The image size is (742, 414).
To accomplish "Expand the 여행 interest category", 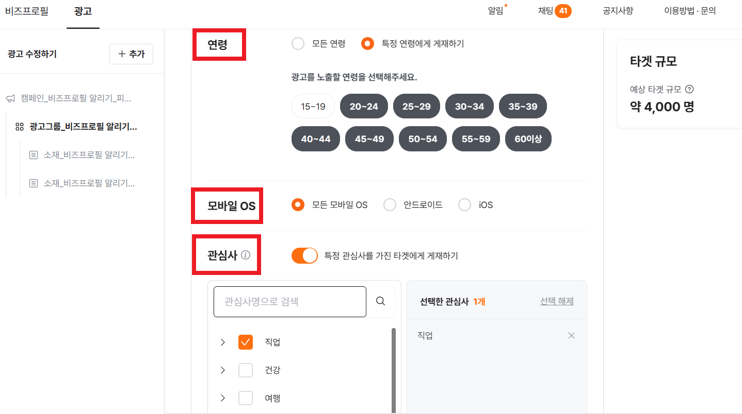I will pos(222,398).
